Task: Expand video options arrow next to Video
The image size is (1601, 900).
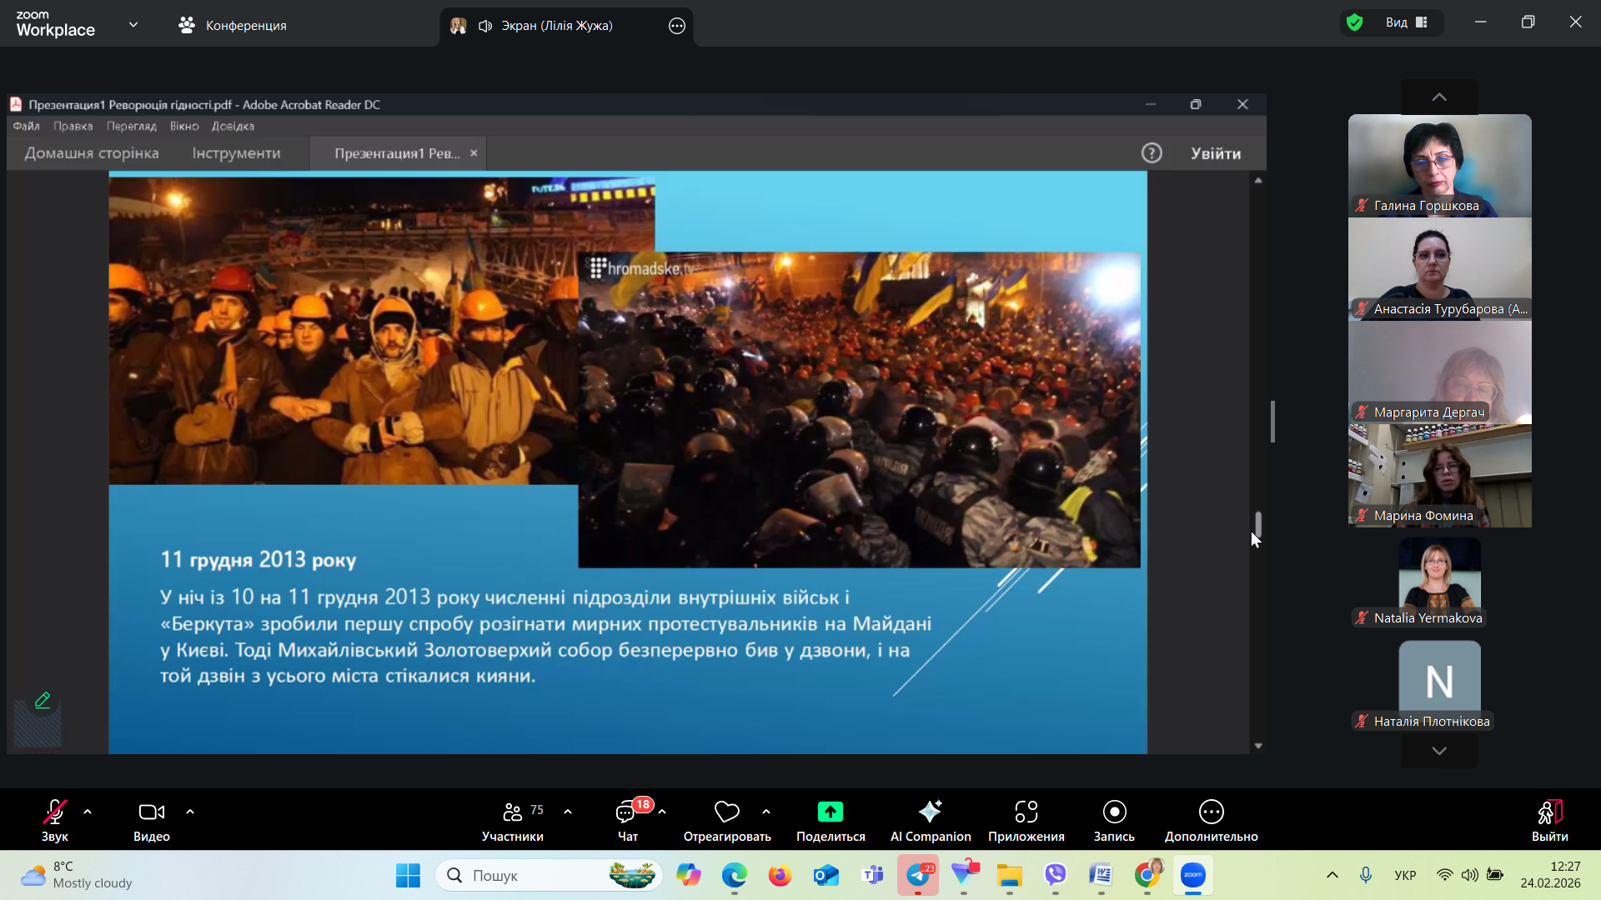Action: (190, 812)
